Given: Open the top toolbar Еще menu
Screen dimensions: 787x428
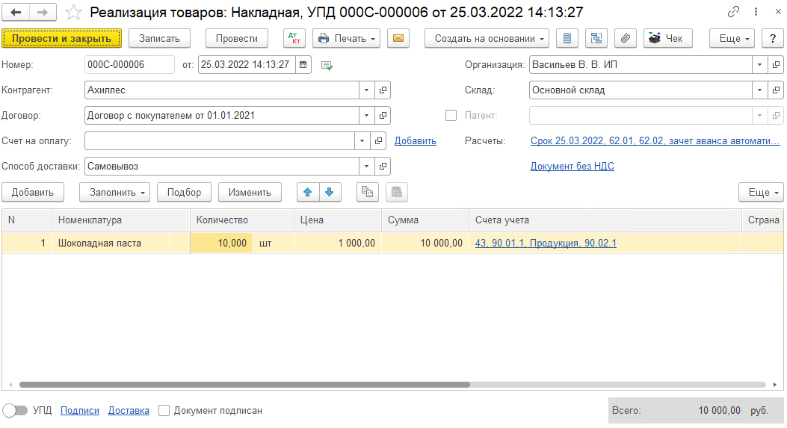Looking at the screenshot, I should click(x=732, y=38).
